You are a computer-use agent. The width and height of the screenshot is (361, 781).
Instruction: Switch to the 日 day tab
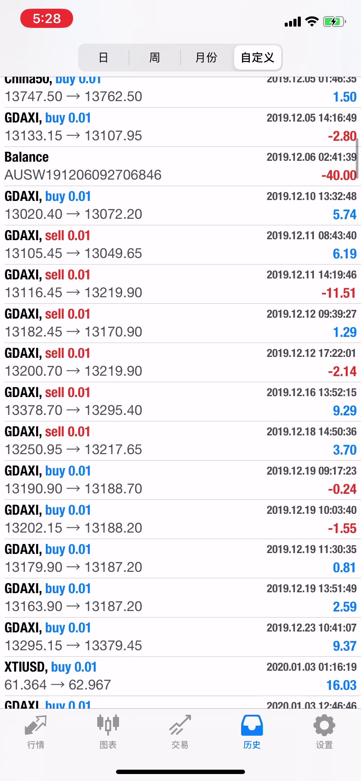click(103, 58)
